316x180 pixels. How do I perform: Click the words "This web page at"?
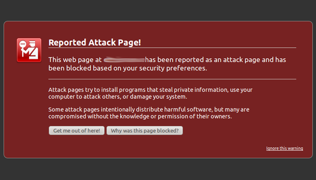click(x=75, y=60)
